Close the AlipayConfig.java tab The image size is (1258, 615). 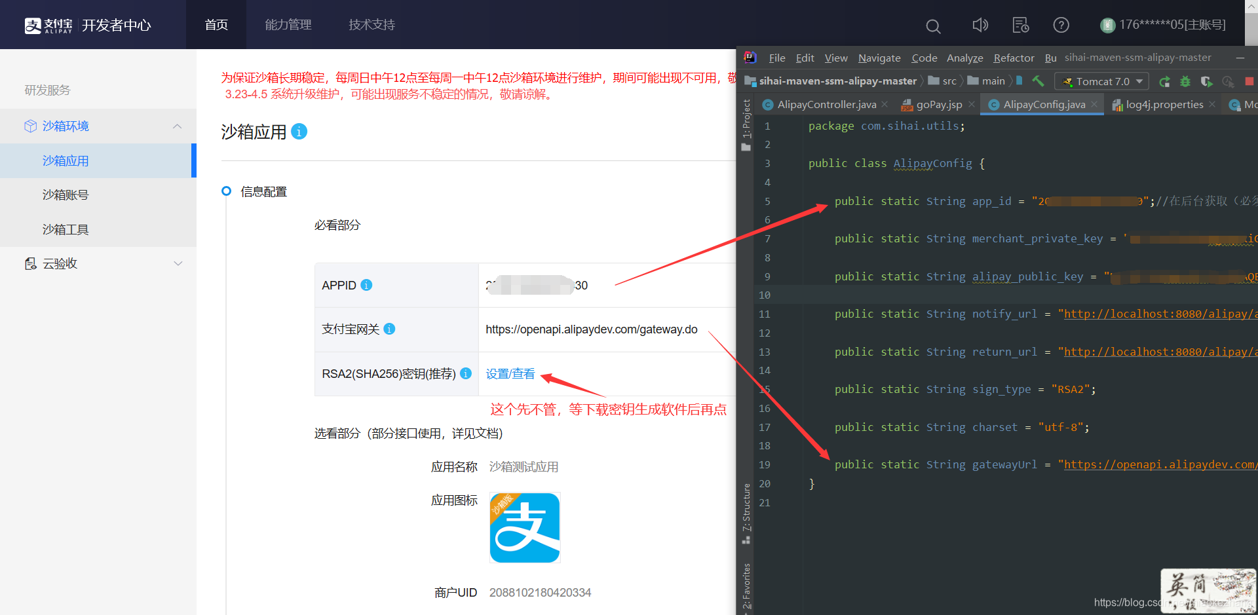1094,104
